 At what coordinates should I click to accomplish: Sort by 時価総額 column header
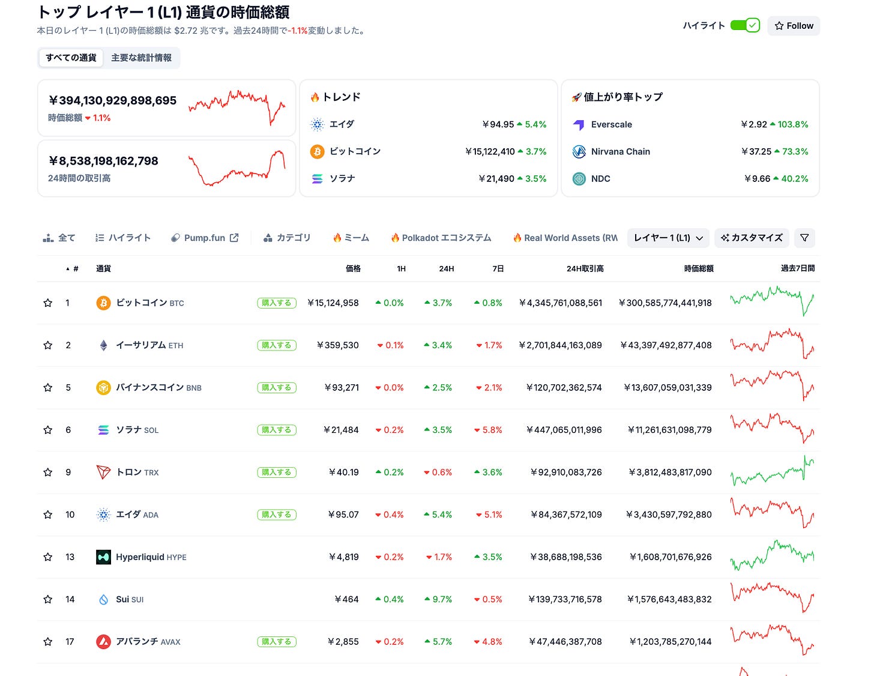699,268
